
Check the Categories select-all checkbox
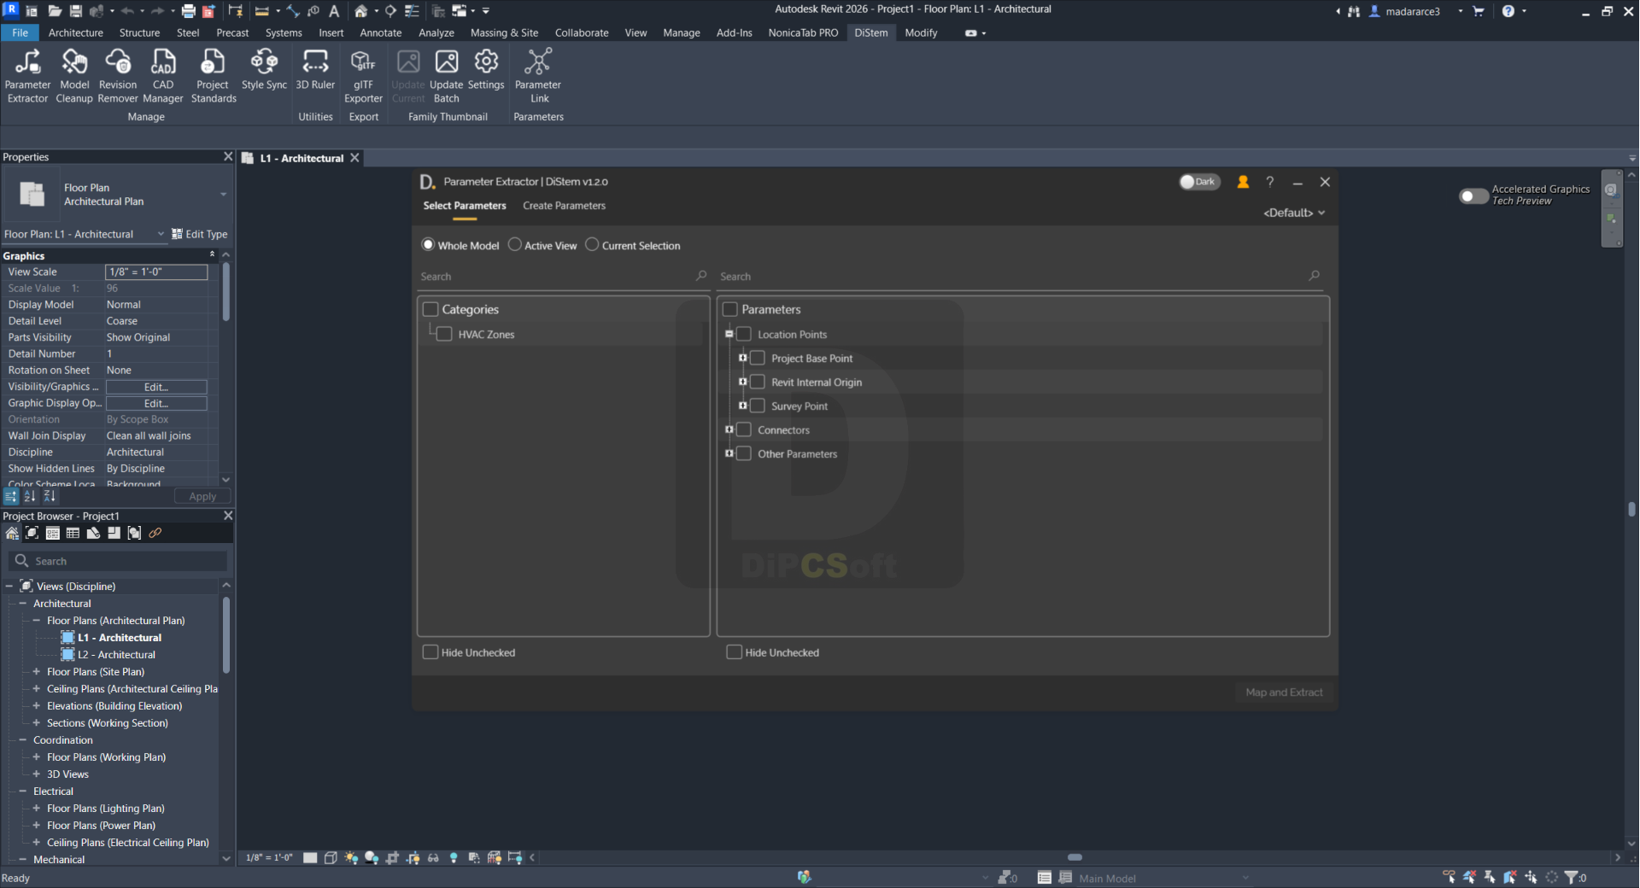click(x=430, y=309)
